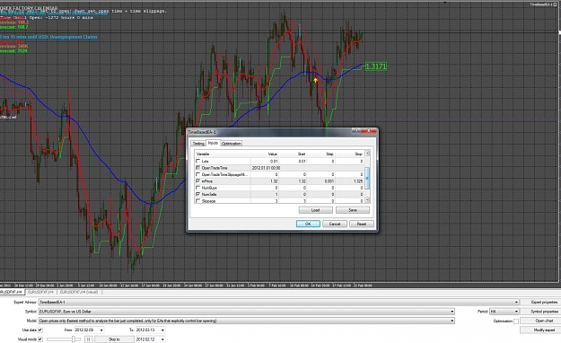561x343 pixels.
Task: Select the second EURUSDFXF,H4 chart tab
Action: [x=40, y=292]
